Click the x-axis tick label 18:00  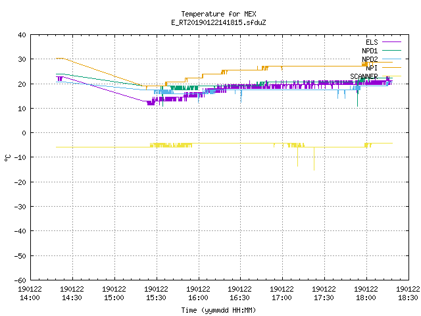click(x=366, y=298)
